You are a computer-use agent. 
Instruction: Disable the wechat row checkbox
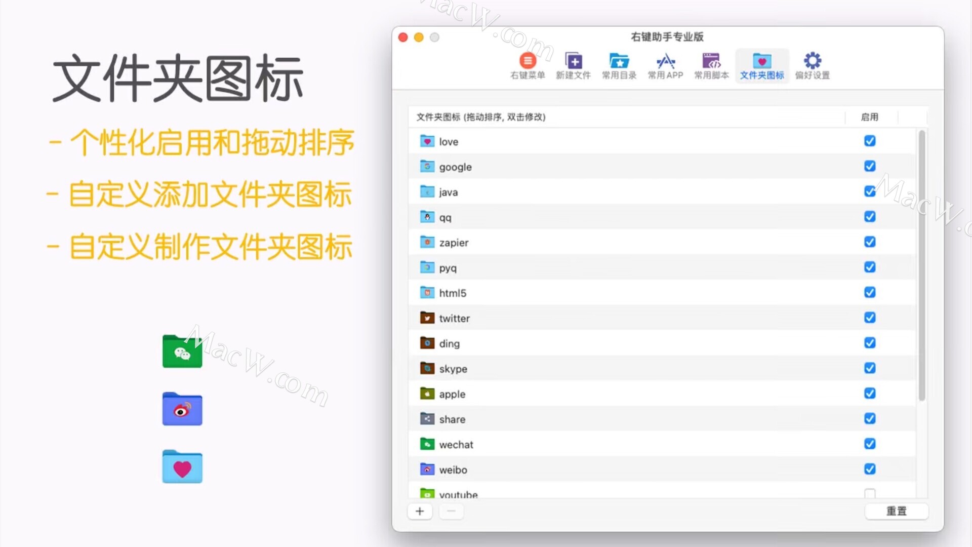(870, 444)
